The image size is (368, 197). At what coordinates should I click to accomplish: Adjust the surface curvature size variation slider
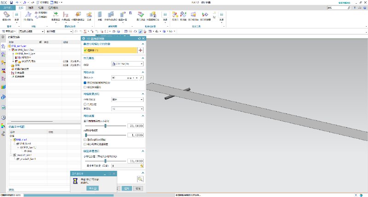point(105,126)
